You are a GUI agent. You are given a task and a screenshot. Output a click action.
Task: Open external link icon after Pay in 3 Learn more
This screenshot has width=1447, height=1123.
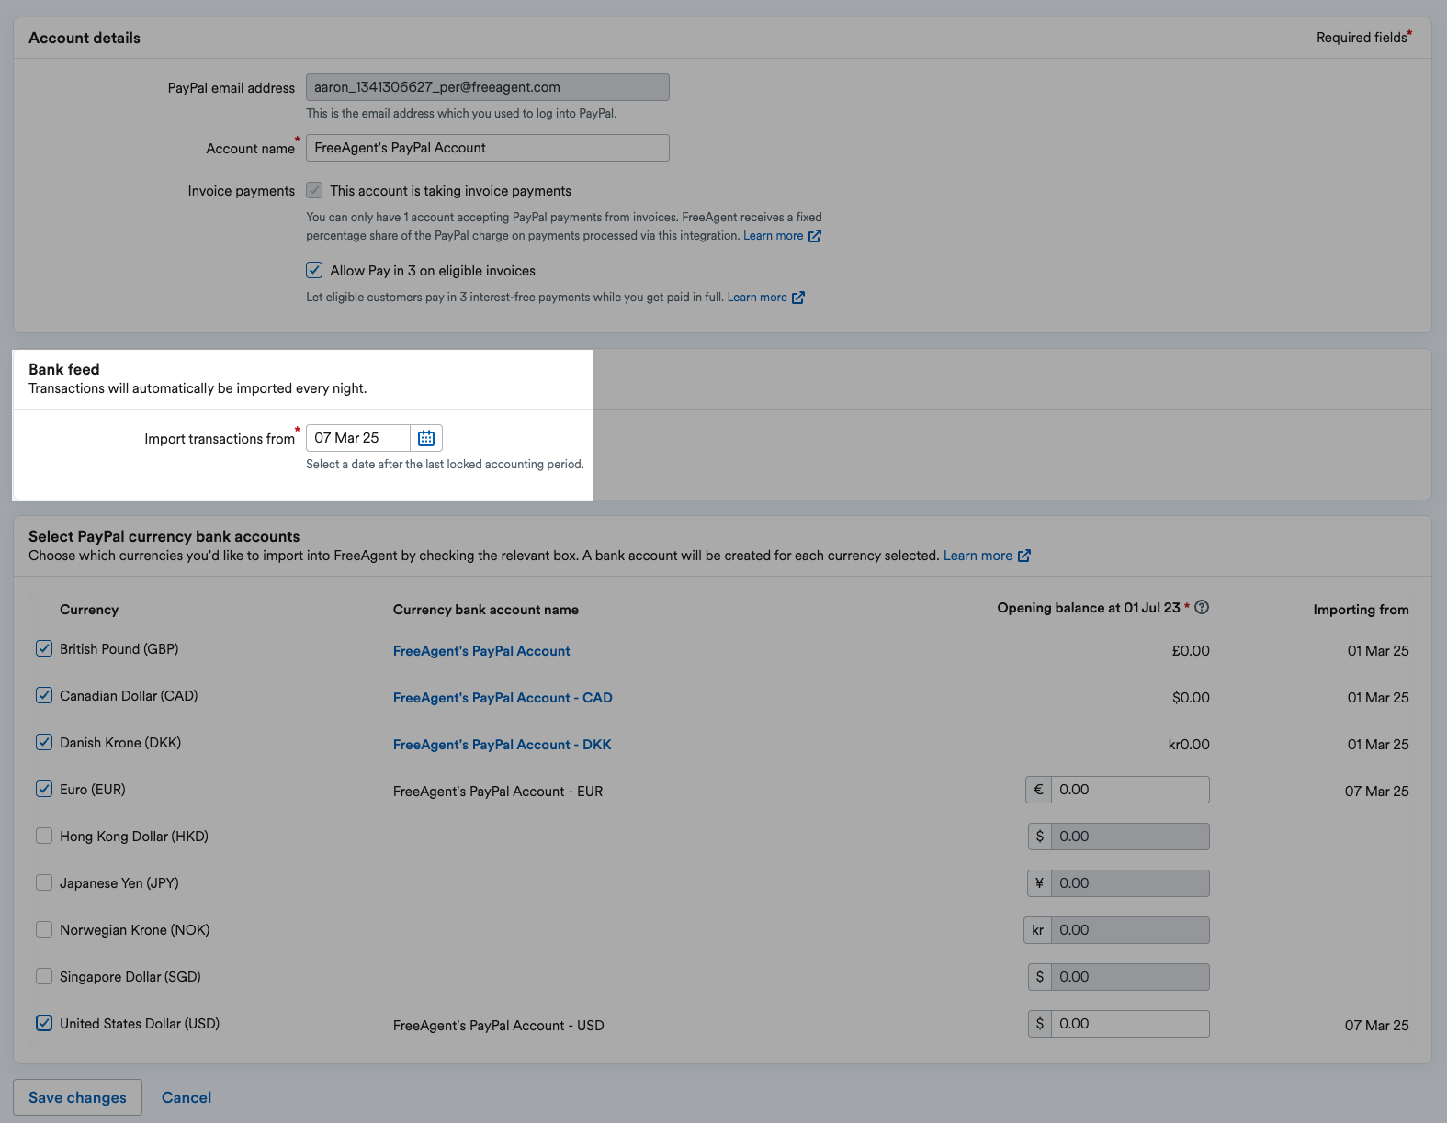[798, 298]
